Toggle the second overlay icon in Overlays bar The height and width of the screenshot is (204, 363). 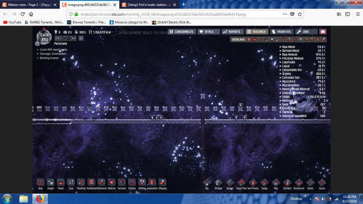tap(255, 40)
